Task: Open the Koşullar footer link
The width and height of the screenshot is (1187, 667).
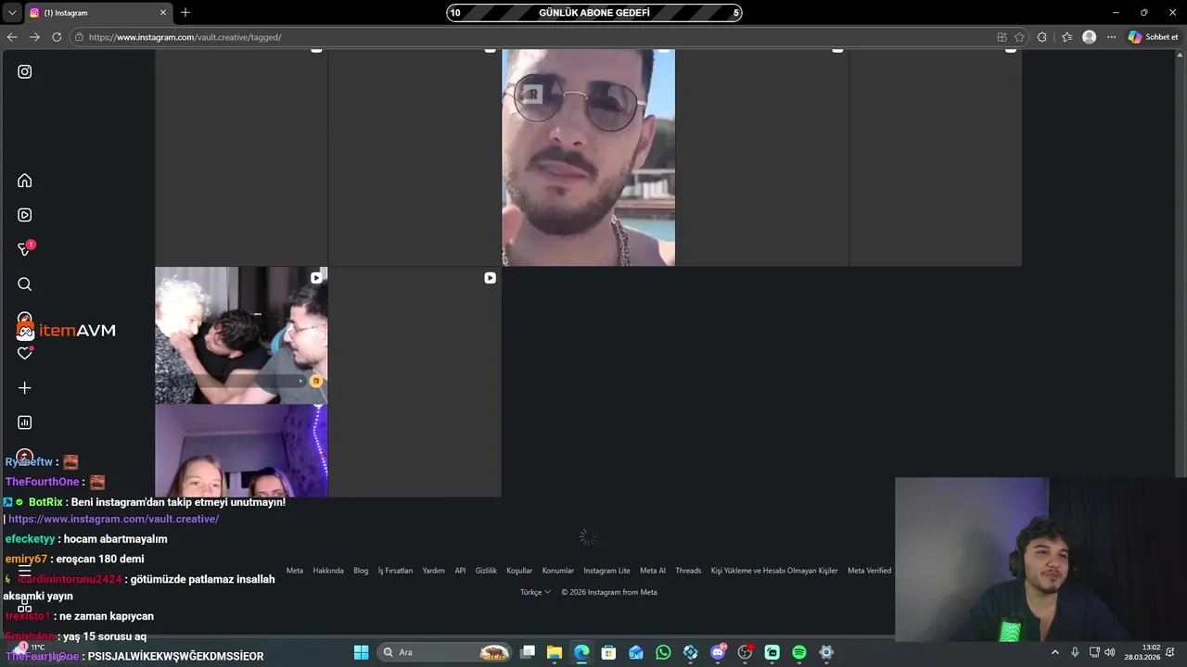Action: coord(519,571)
